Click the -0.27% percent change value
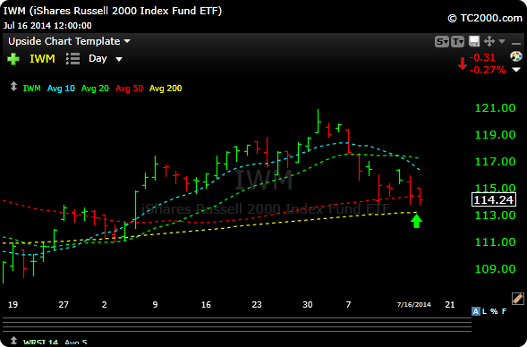 pos(488,70)
